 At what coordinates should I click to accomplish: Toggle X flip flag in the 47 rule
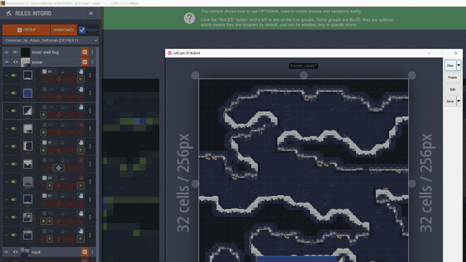[44, 150]
